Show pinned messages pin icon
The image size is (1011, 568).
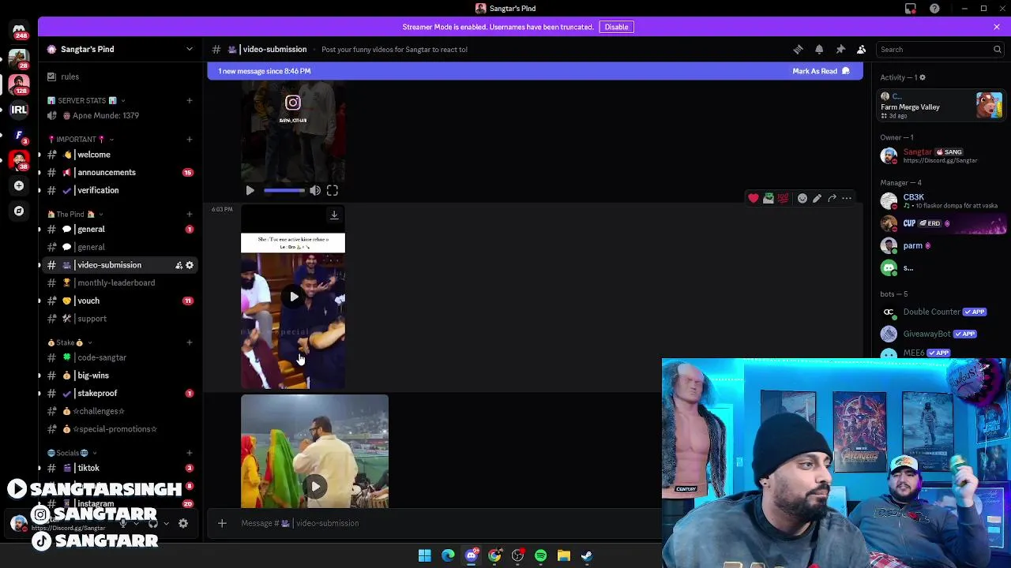pyautogui.click(x=840, y=49)
